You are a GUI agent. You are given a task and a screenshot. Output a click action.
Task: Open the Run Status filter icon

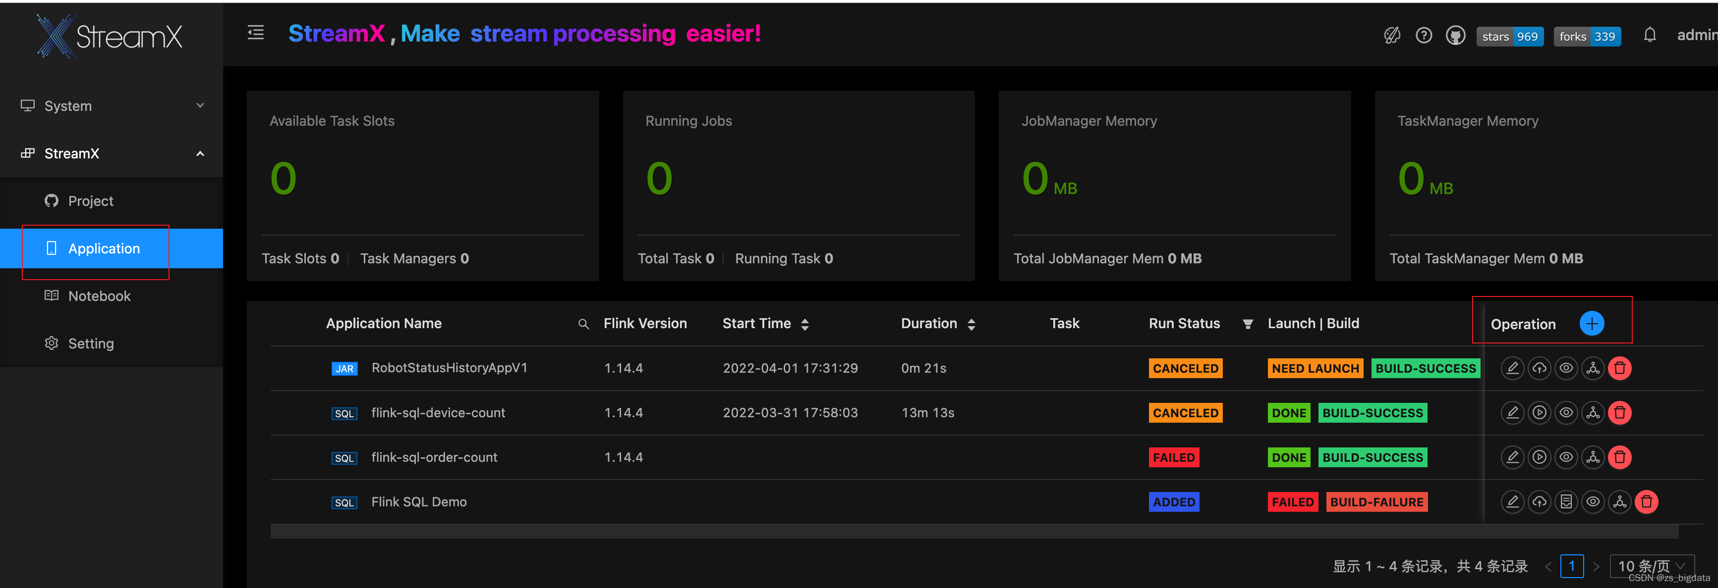[1247, 324]
